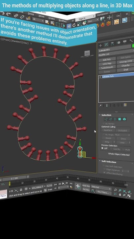
Task: Choose Rectangular Selection Region tool
Action: pos(58,24)
